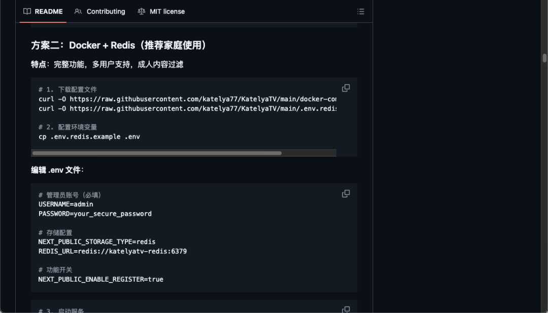Copy the download configuration commands code block
Image resolution: width=548 pixels, height=313 pixels.
(x=346, y=88)
